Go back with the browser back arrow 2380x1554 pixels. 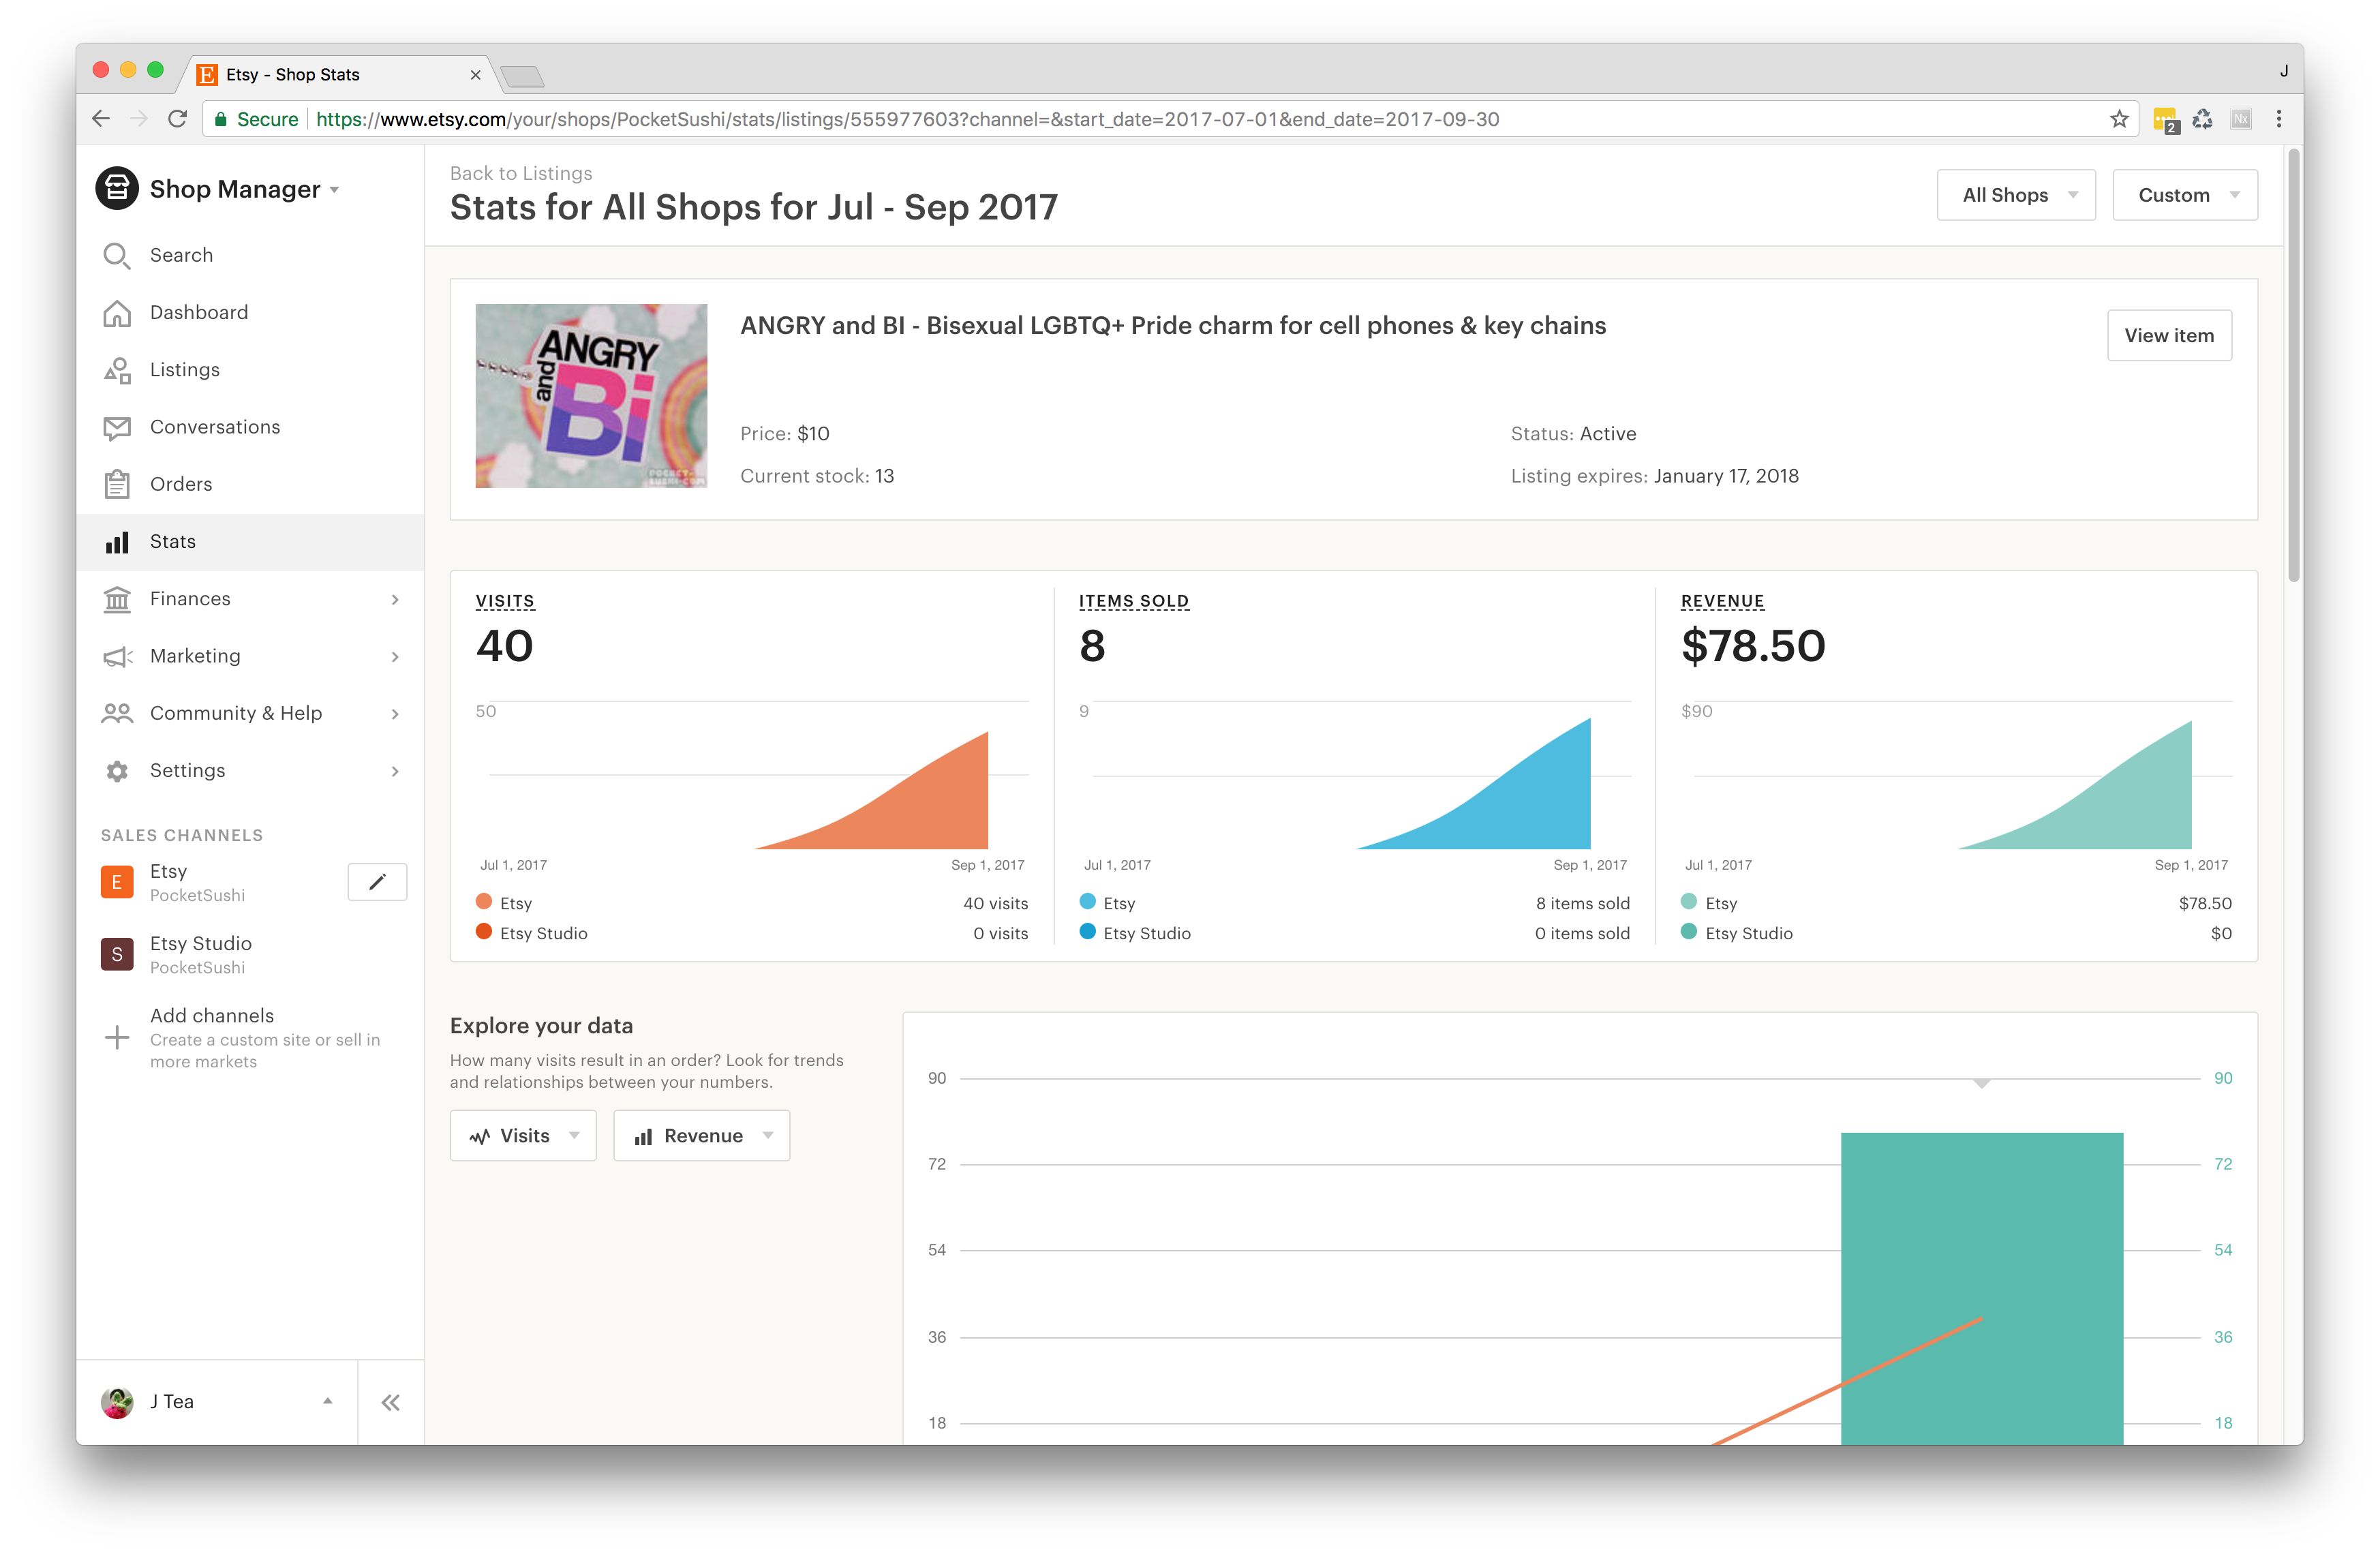tap(101, 119)
